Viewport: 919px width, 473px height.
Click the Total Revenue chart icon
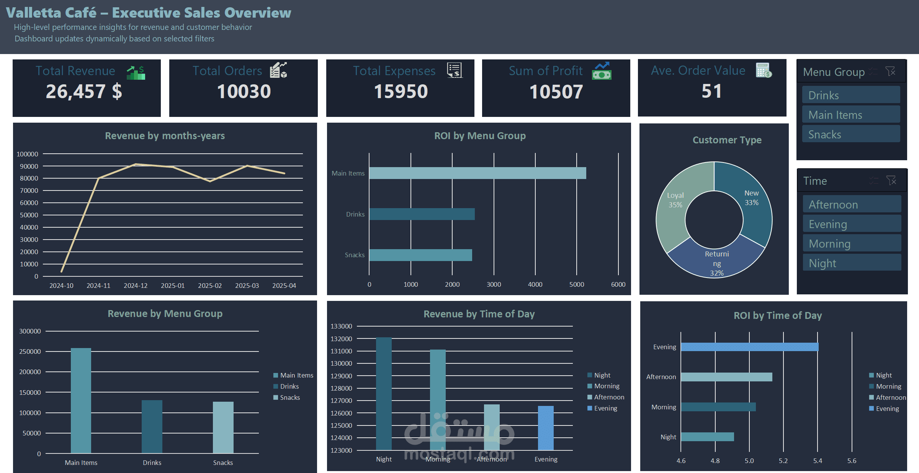coord(136,72)
